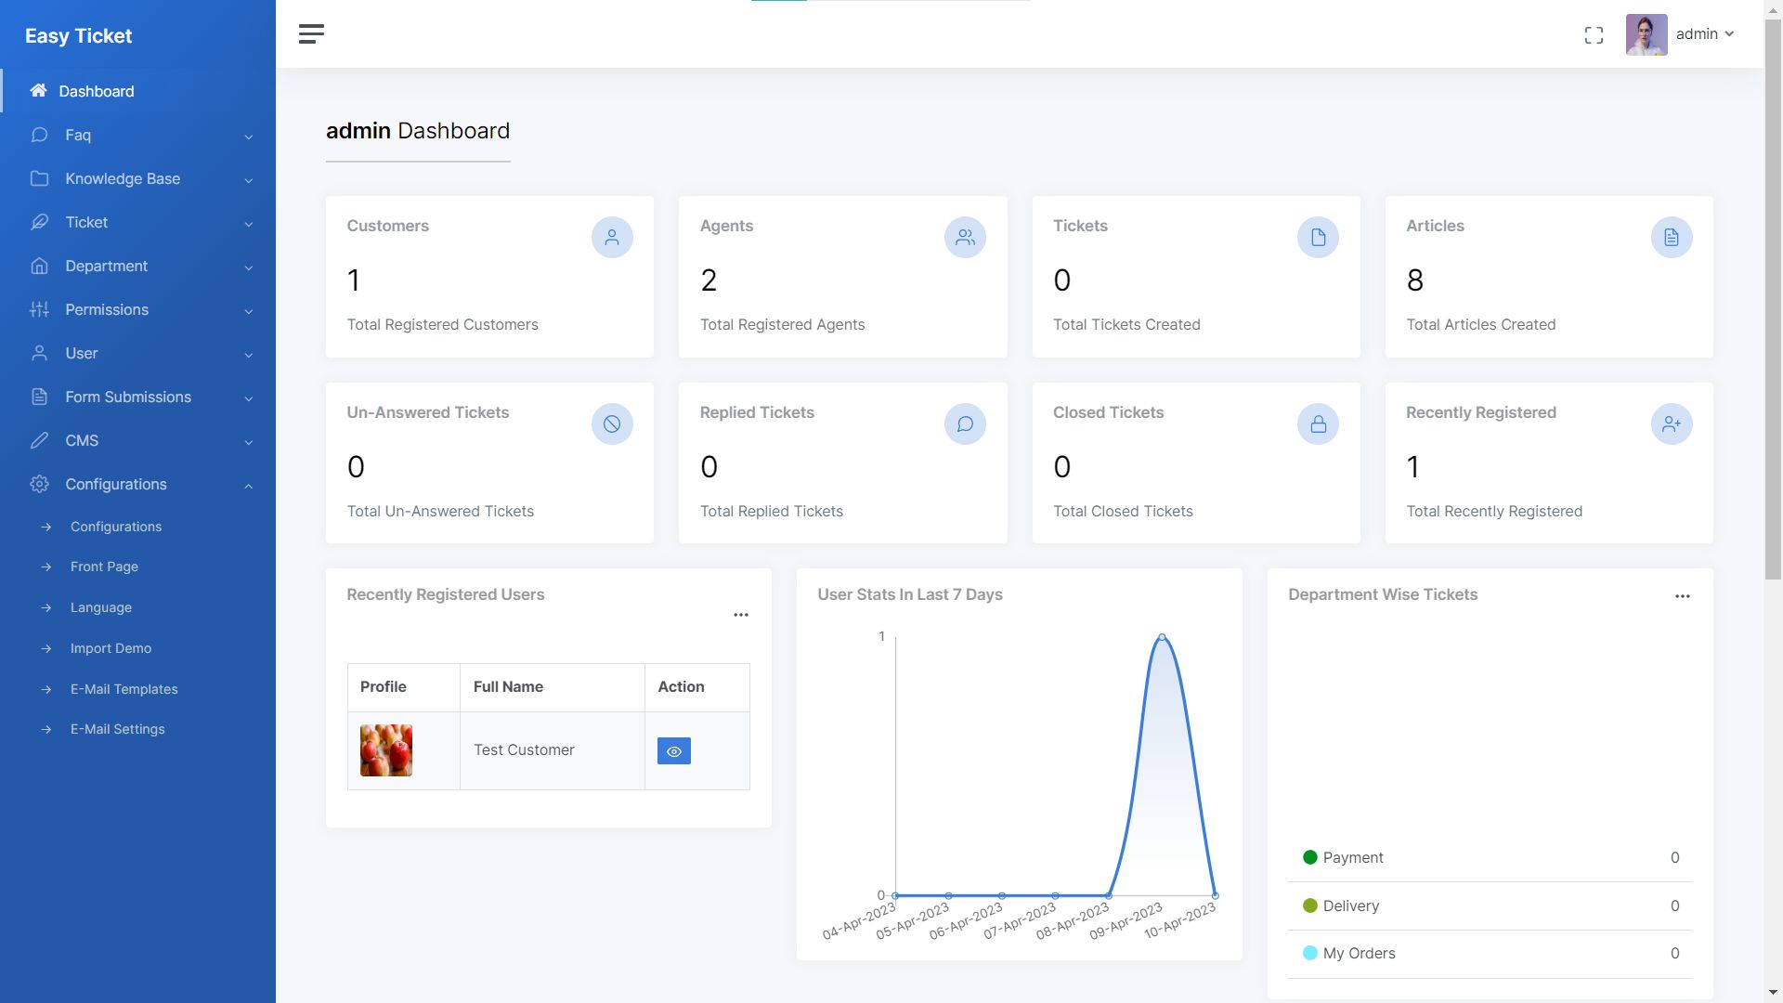Click the Agents card group icon

[x=965, y=238]
